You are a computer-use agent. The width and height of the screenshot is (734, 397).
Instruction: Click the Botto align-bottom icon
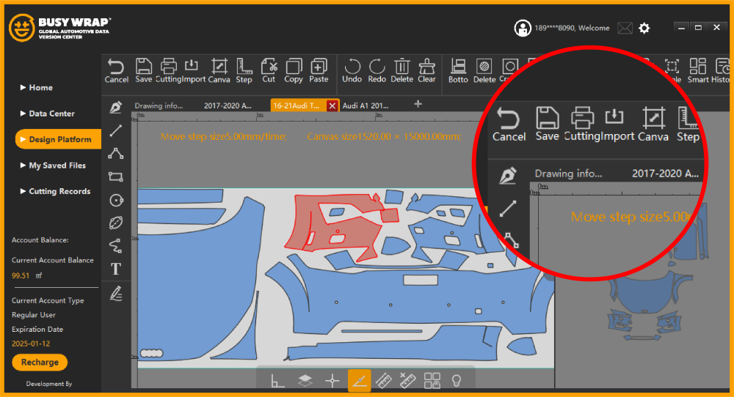coord(458,67)
